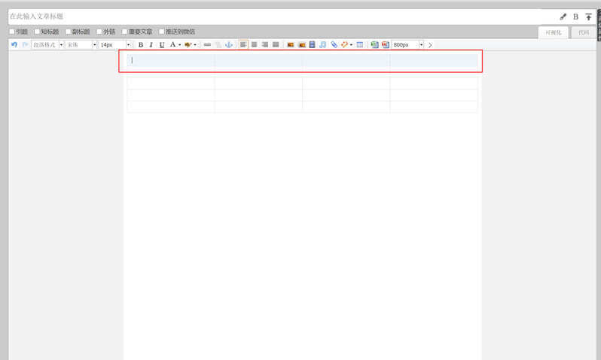Apply underline formatting
This screenshot has width=601, height=360.
click(x=161, y=45)
